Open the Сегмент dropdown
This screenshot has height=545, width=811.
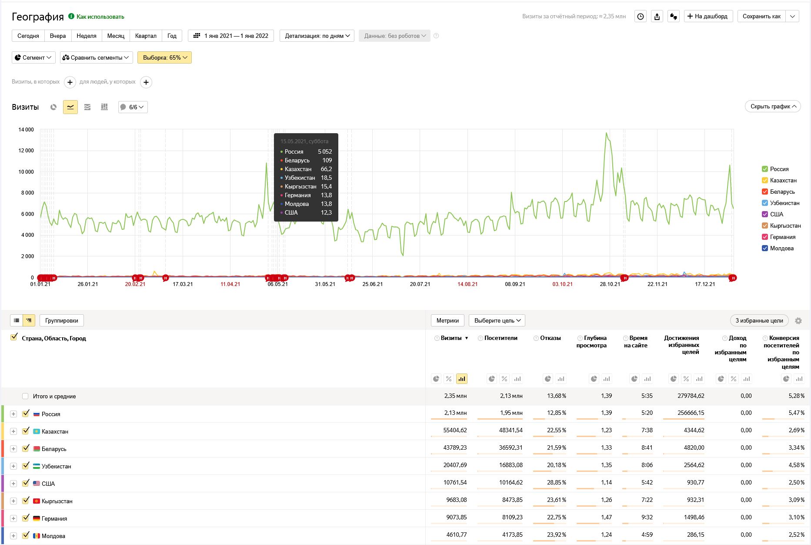pos(33,57)
